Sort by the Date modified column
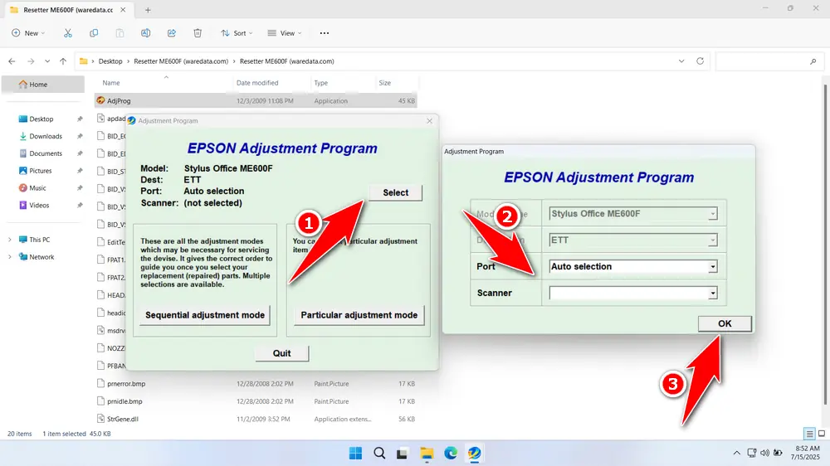830x466 pixels. click(257, 83)
